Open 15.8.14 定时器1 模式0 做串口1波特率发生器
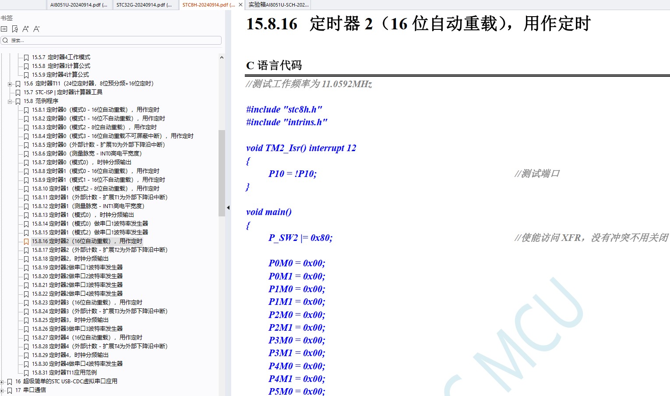Image resolution: width=670 pixels, height=396 pixels. click(90, 224)
